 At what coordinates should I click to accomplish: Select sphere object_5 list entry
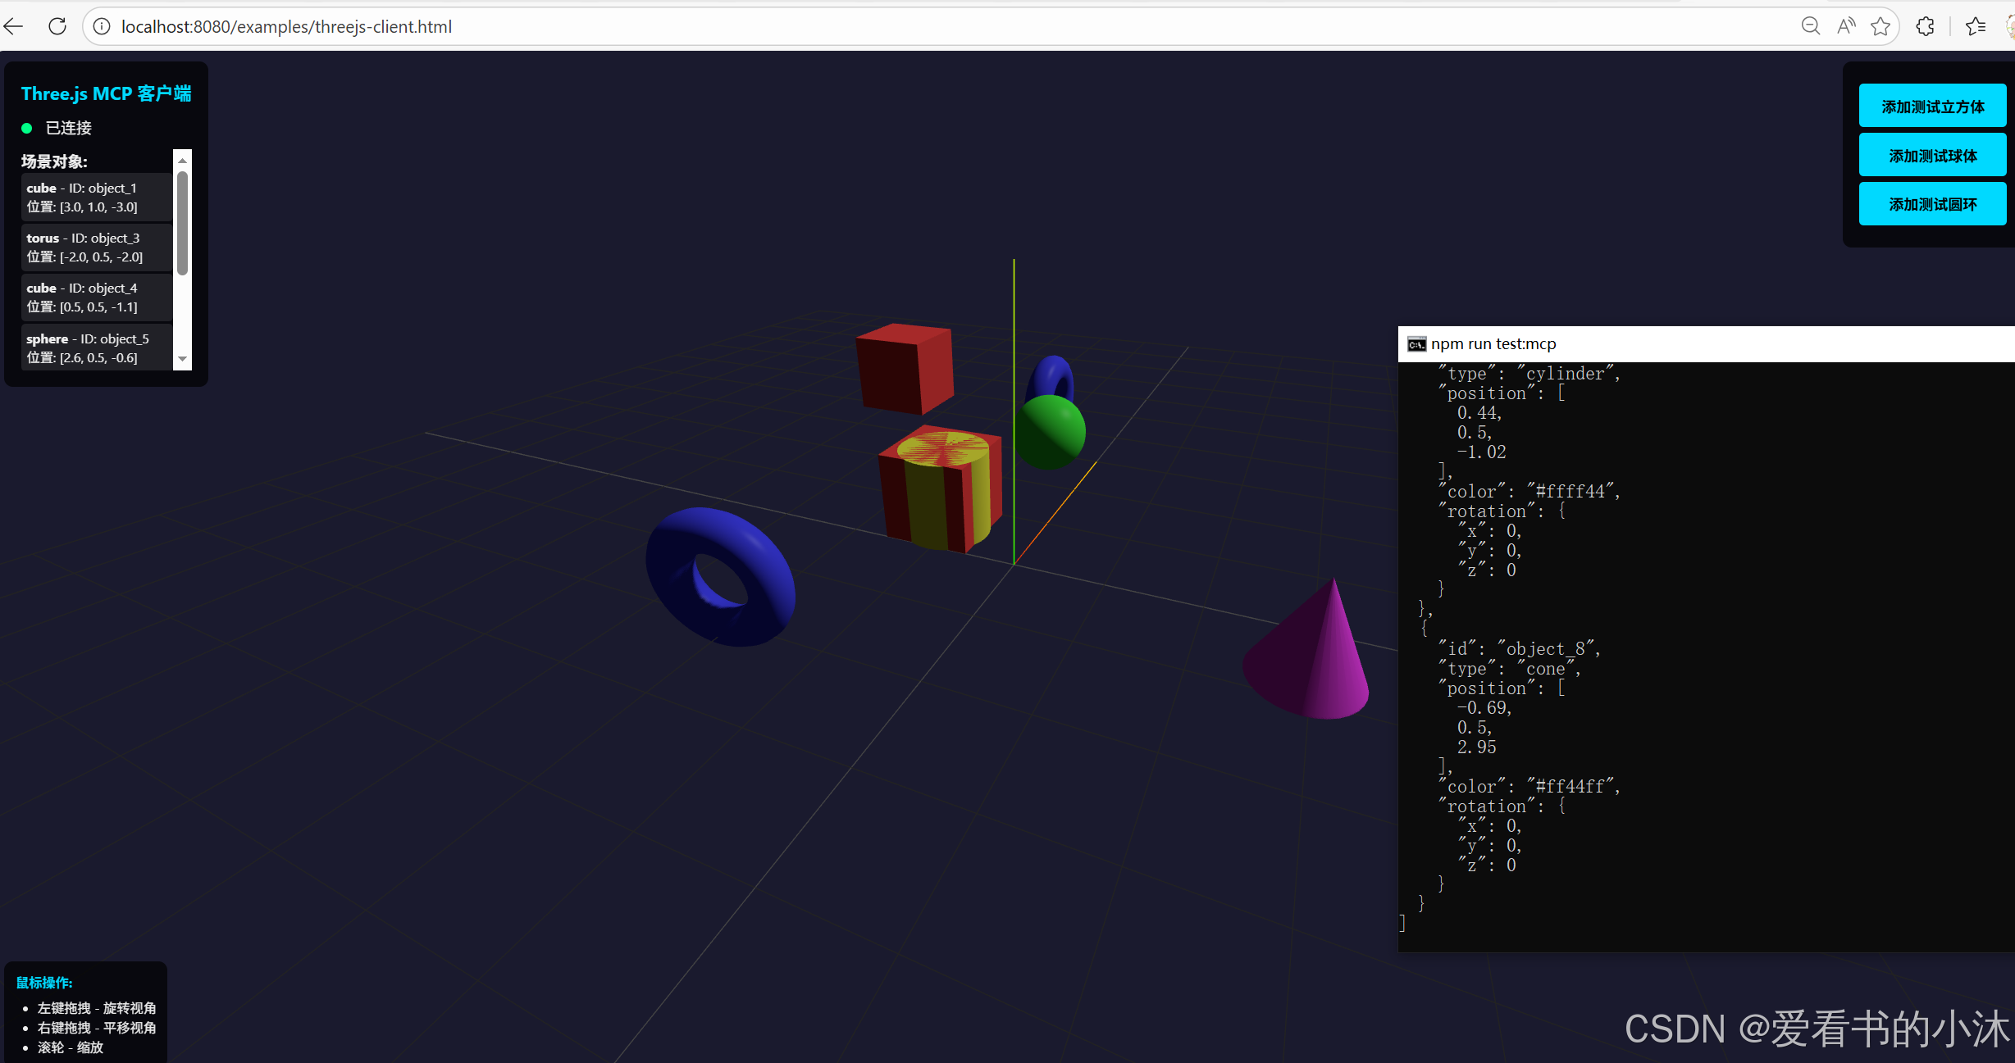click(x=96, y=348)
